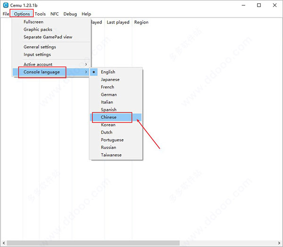Click the horizontal scrollbar thumb
Image resolution: width=283 pixels, height=247 pixels.
click(x=93, y=243)
